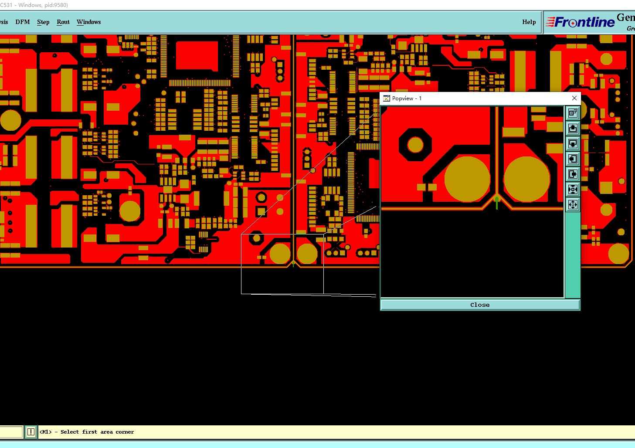This screenshot has width=635, height=448.
Task: Pan the Popview left
Action: click(573, 159)
